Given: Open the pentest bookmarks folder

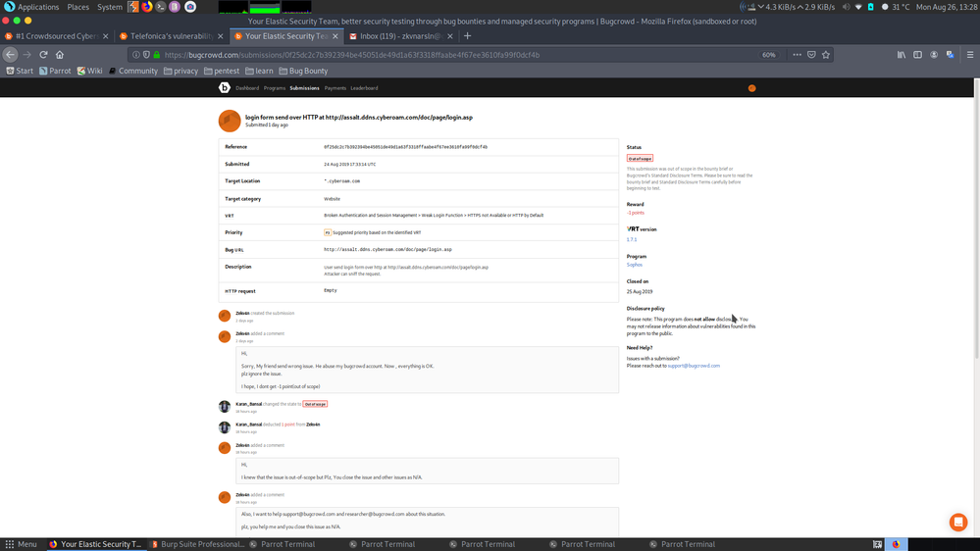Looking at the screenshot, I should tap(222, 72).
